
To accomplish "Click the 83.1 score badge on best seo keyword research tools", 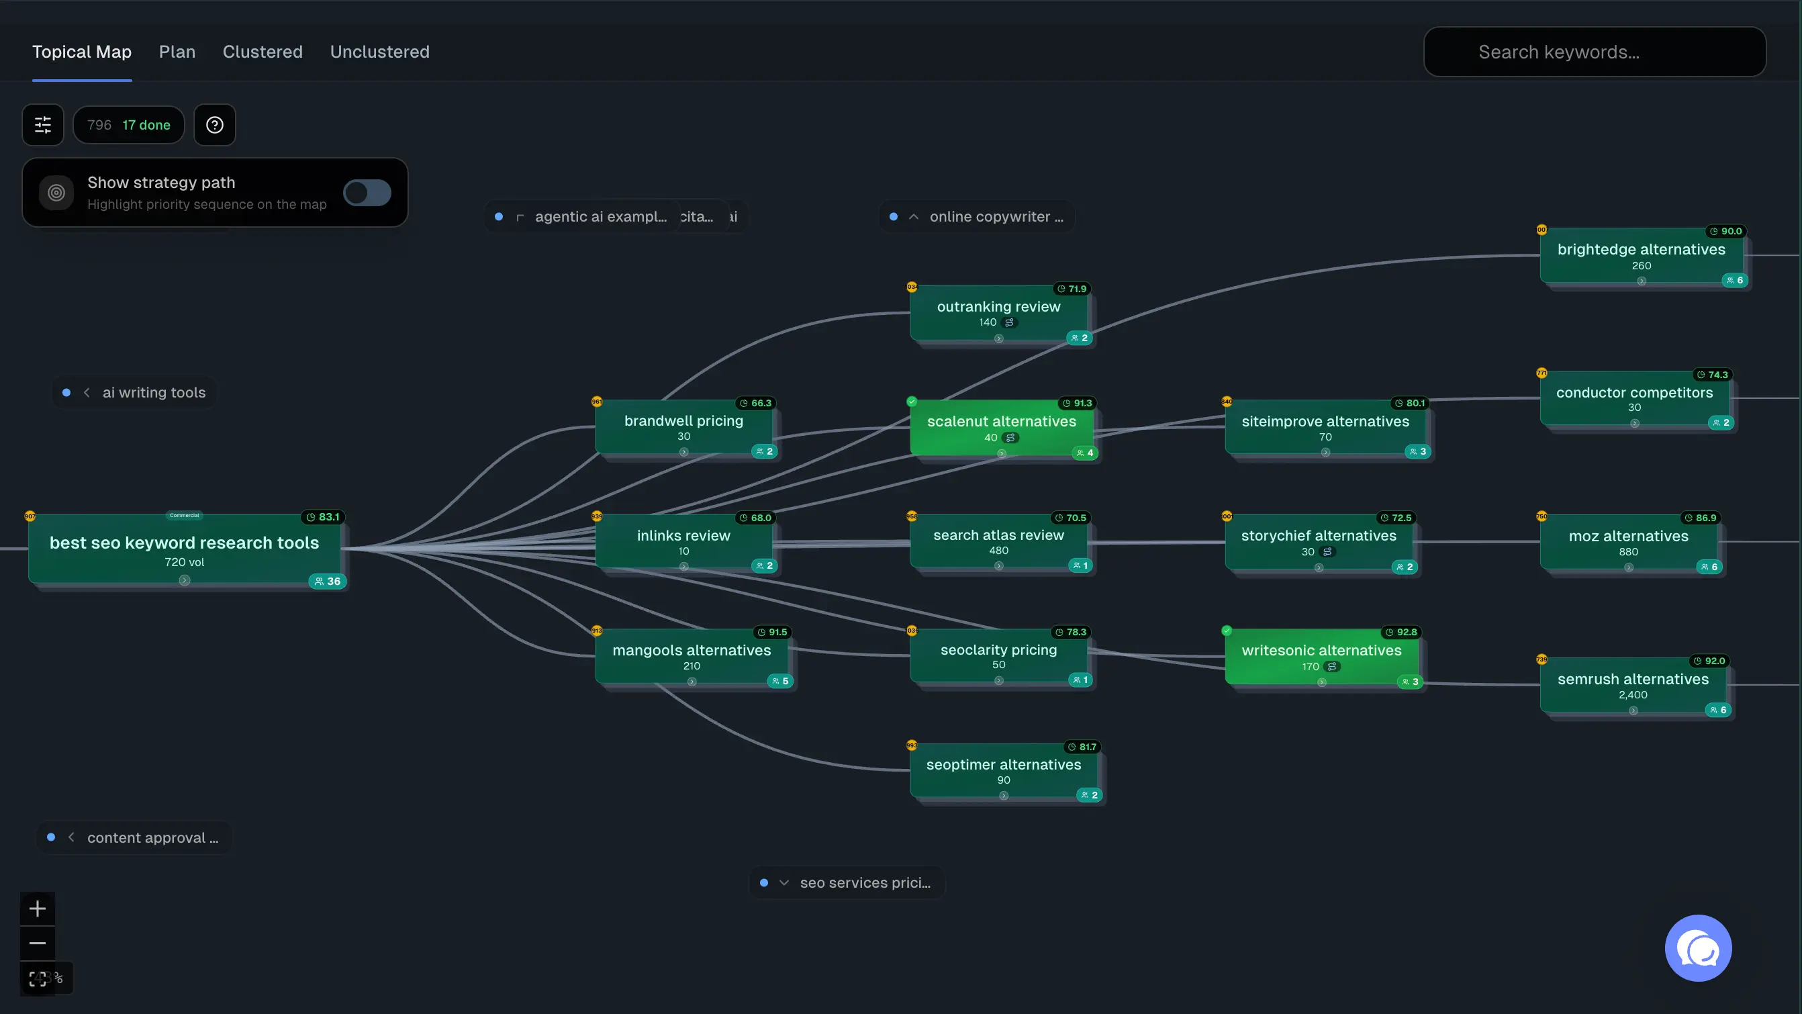I will (322, 517).
